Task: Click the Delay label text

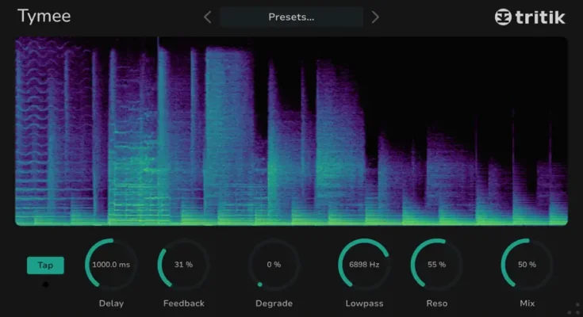Action: 111,304
